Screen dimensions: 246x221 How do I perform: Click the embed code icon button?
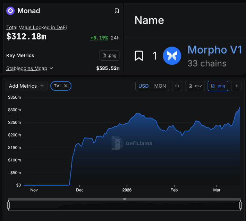pyautogui.click(x=177, y=86)
